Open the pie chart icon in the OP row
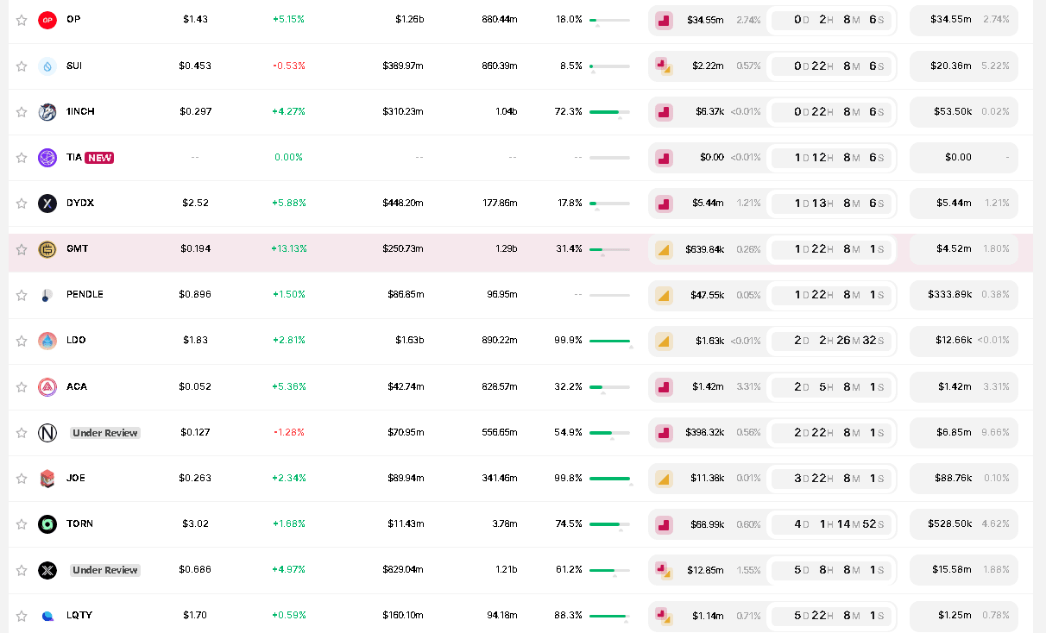1046x633 pixels. click(664, 20)
